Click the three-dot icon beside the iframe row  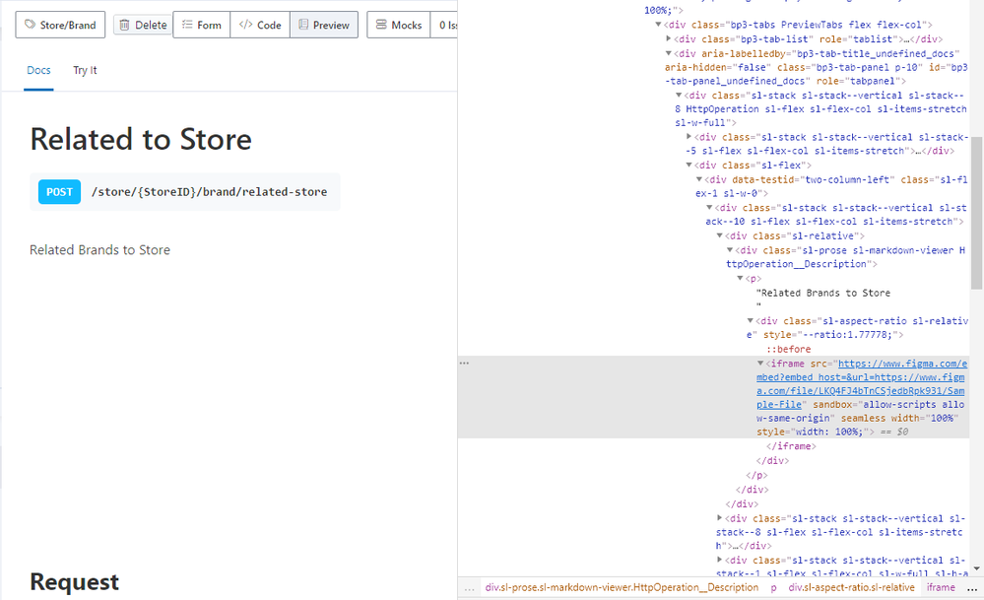click(465, 364)
